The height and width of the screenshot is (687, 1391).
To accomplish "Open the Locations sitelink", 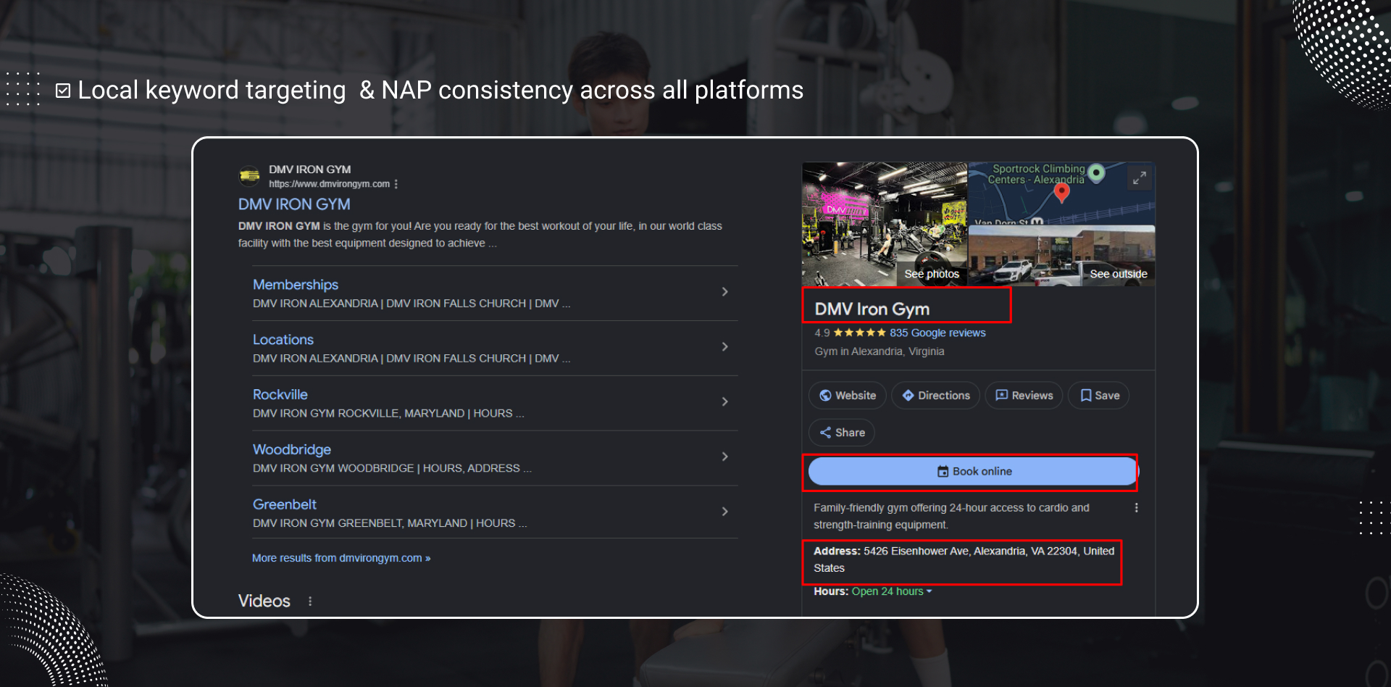I will coord(283,340).
